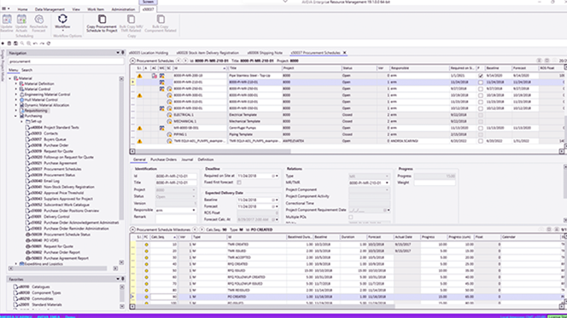Switch navigation to the Search view
This screenshot has height=318, width=567.
[26, 70]
